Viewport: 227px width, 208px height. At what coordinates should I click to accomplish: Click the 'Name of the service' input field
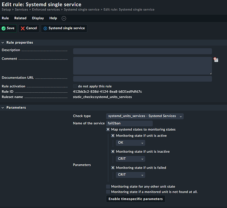click(x=129, y=124)
